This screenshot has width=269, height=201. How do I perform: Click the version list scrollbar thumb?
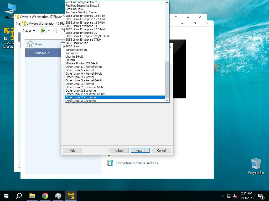tap(167, 80)
